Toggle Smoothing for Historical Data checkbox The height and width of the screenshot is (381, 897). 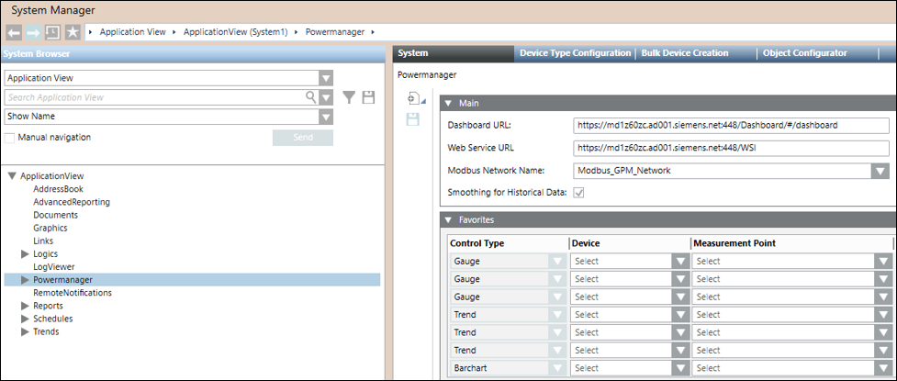coord(578,192)
